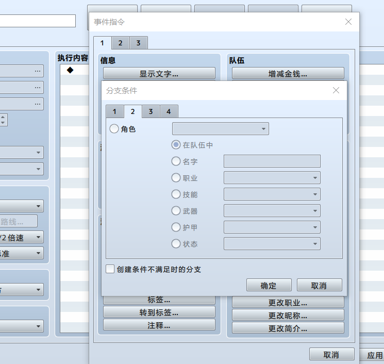Choose the 在队伍中 radio option

click(176, 145)
